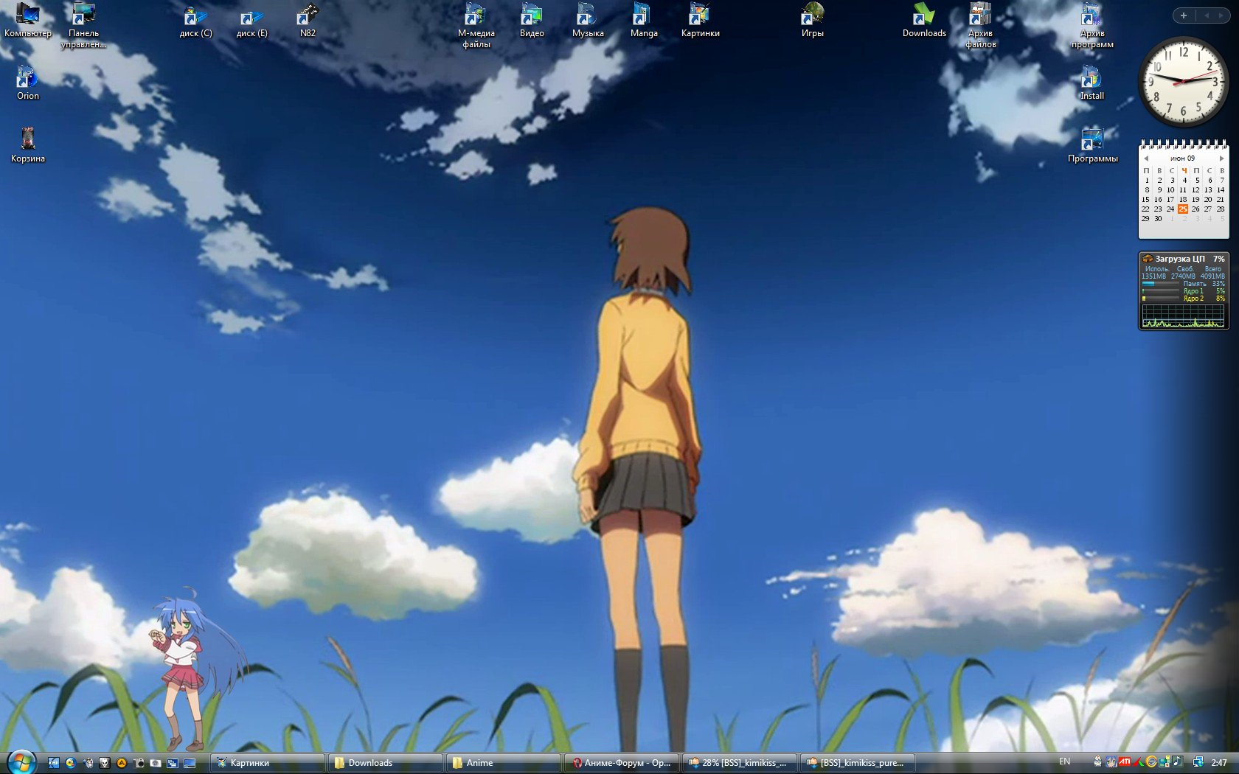Image resolution: width=1239 pixels, height=774 pixels.
Task: Switch to [BSS]_kimikiss_pure taskbar window
Action: 858,763
